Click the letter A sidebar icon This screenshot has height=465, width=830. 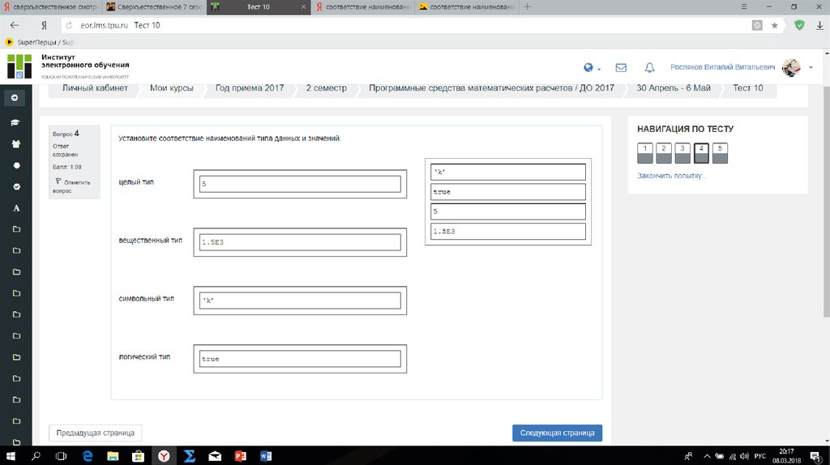coord(15,208)
